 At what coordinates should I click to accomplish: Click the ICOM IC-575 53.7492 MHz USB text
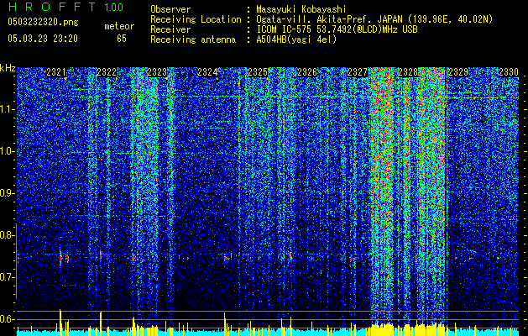337,29
